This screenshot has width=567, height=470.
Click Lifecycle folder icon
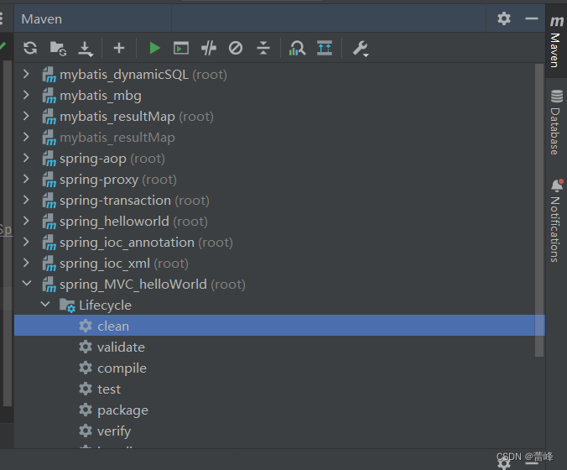point(67,305)
